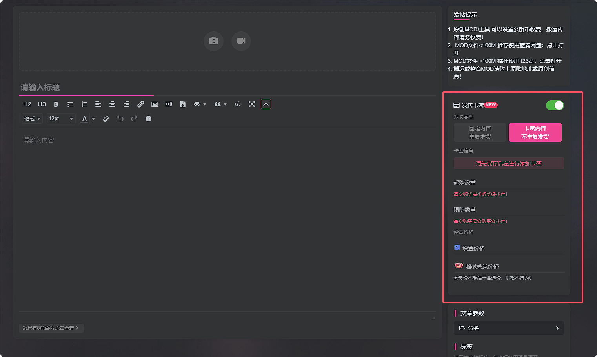
Task: Click the card icon beside 发售卡密
Action: pyautogui.click(x=457, y=105)
